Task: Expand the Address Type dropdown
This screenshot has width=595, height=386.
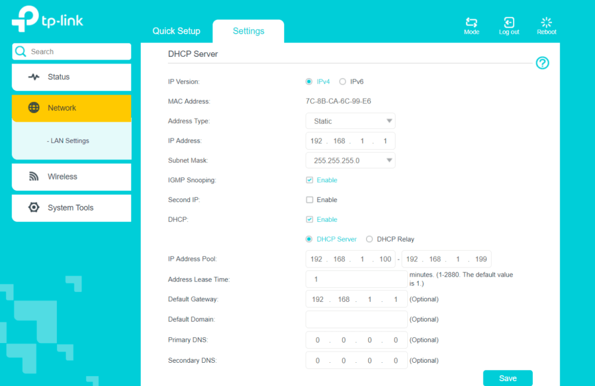Action: pos(350,121)
